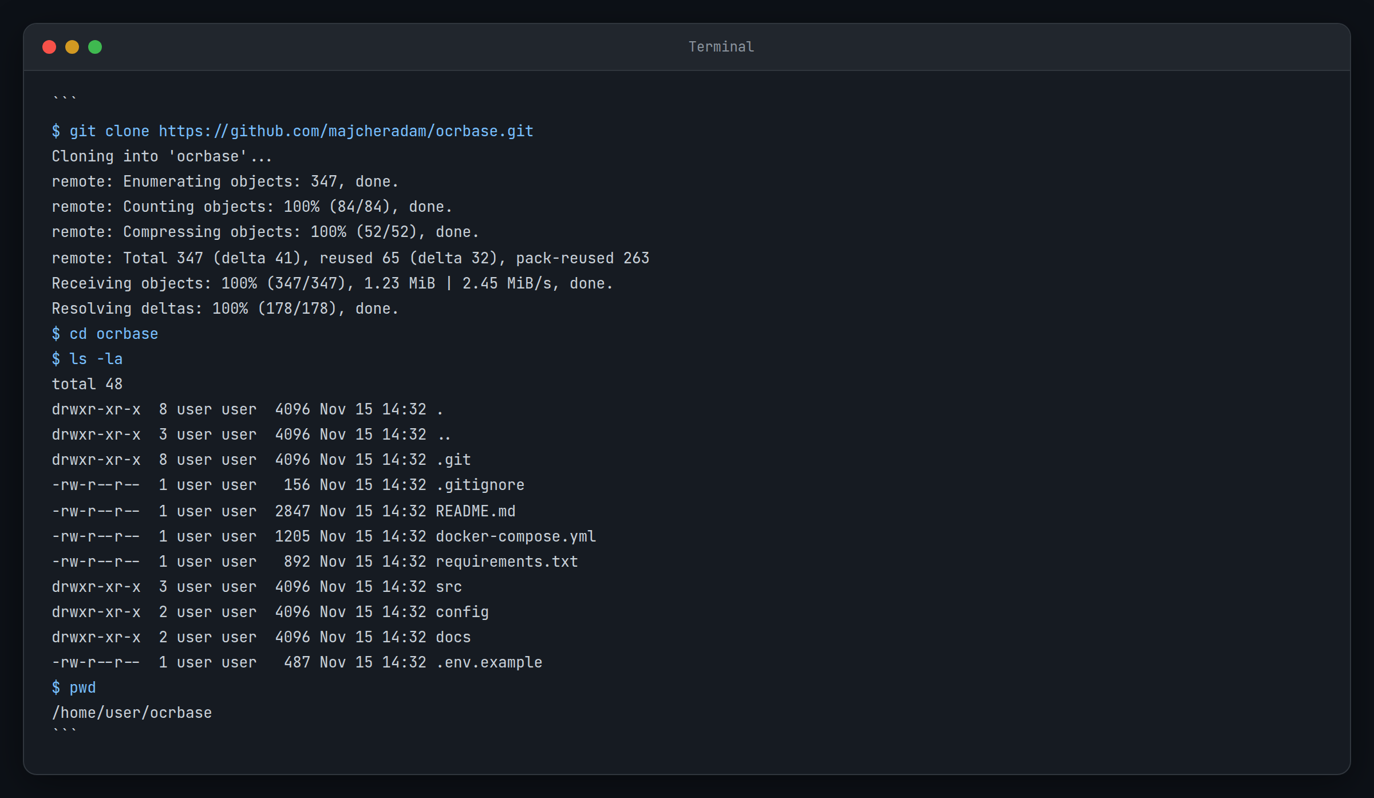Viewport: 1374px width, 798px height.
Task: Select "Cloning into 'ocrbase'..." output line
Action: click(162, 156)
